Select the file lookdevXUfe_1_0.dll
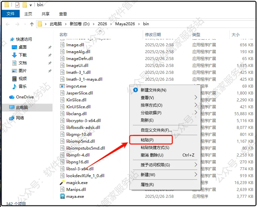257x207 pixels. [x=85, y=176]
